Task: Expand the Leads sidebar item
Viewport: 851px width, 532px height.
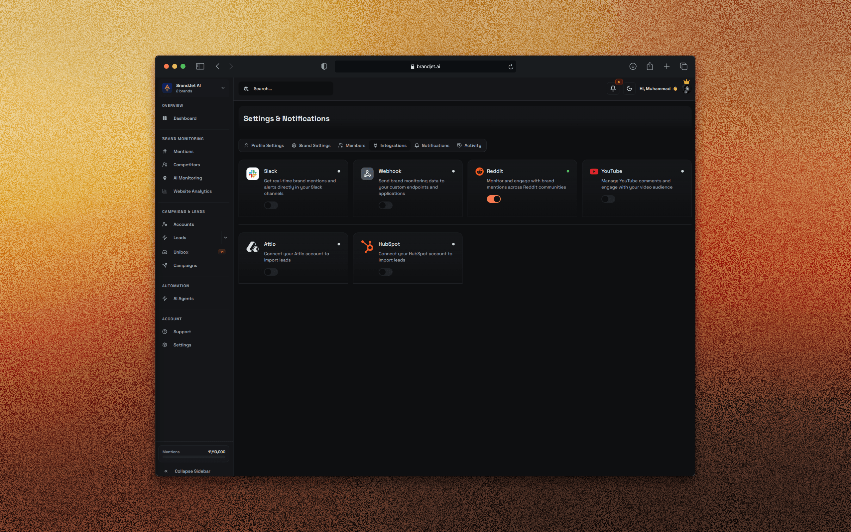Action: tap(225, 237)
